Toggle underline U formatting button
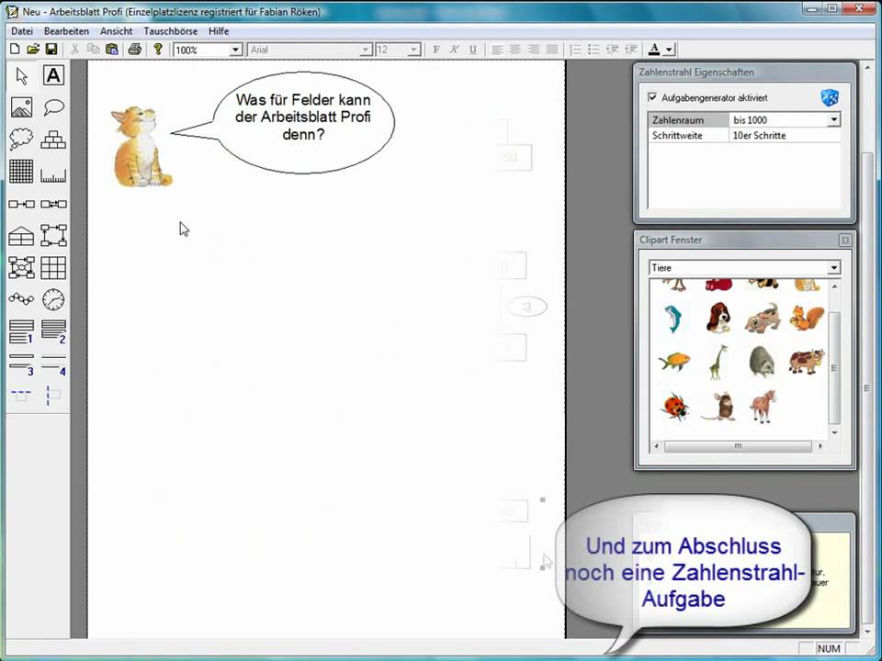This screenshot has width=882, height=661. tap(473, 50)
